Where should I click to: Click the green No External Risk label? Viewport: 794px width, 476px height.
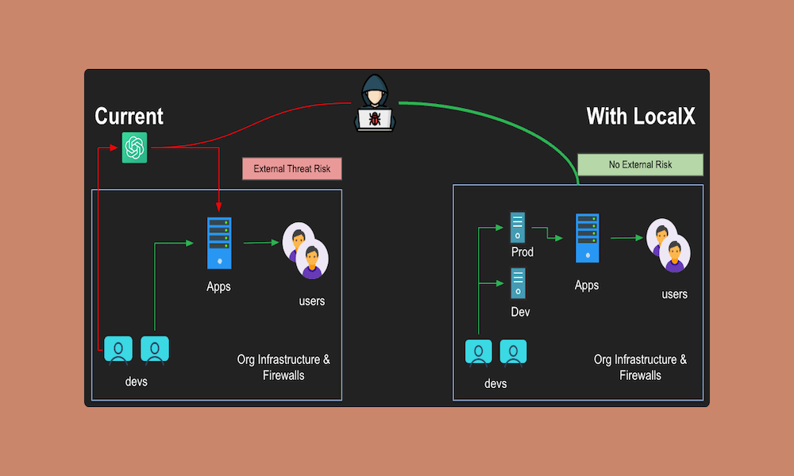[640, 165]
